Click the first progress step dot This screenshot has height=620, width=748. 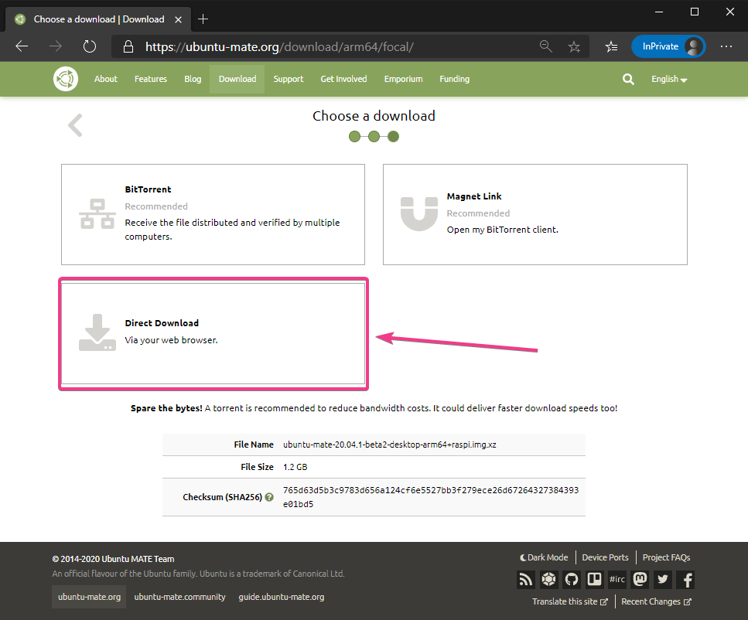[354, 137]
